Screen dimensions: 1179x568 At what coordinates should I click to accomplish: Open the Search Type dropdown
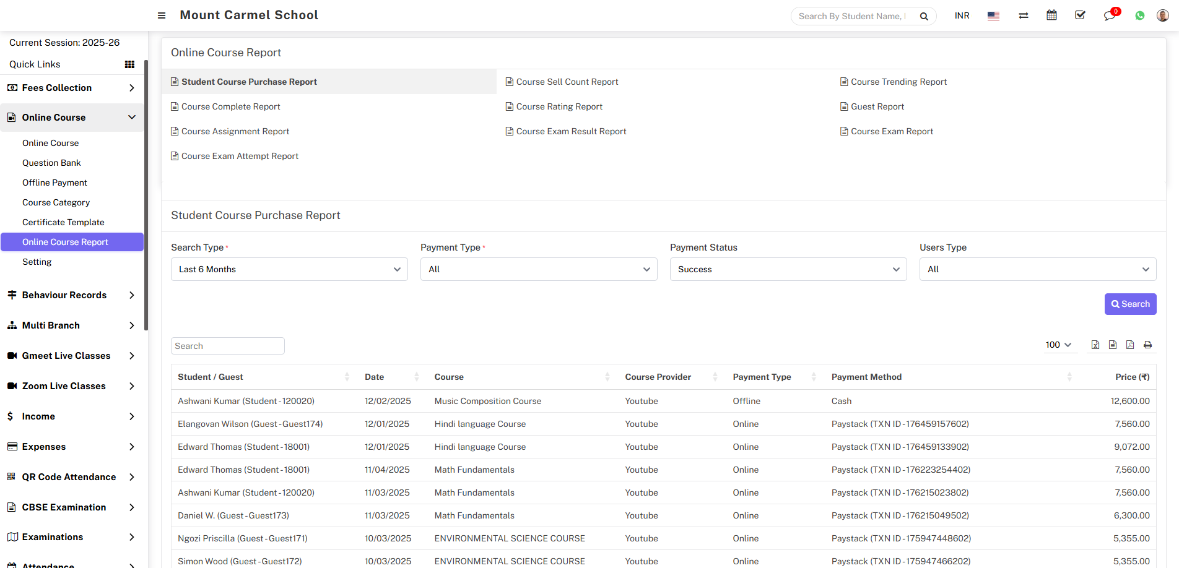289,269
